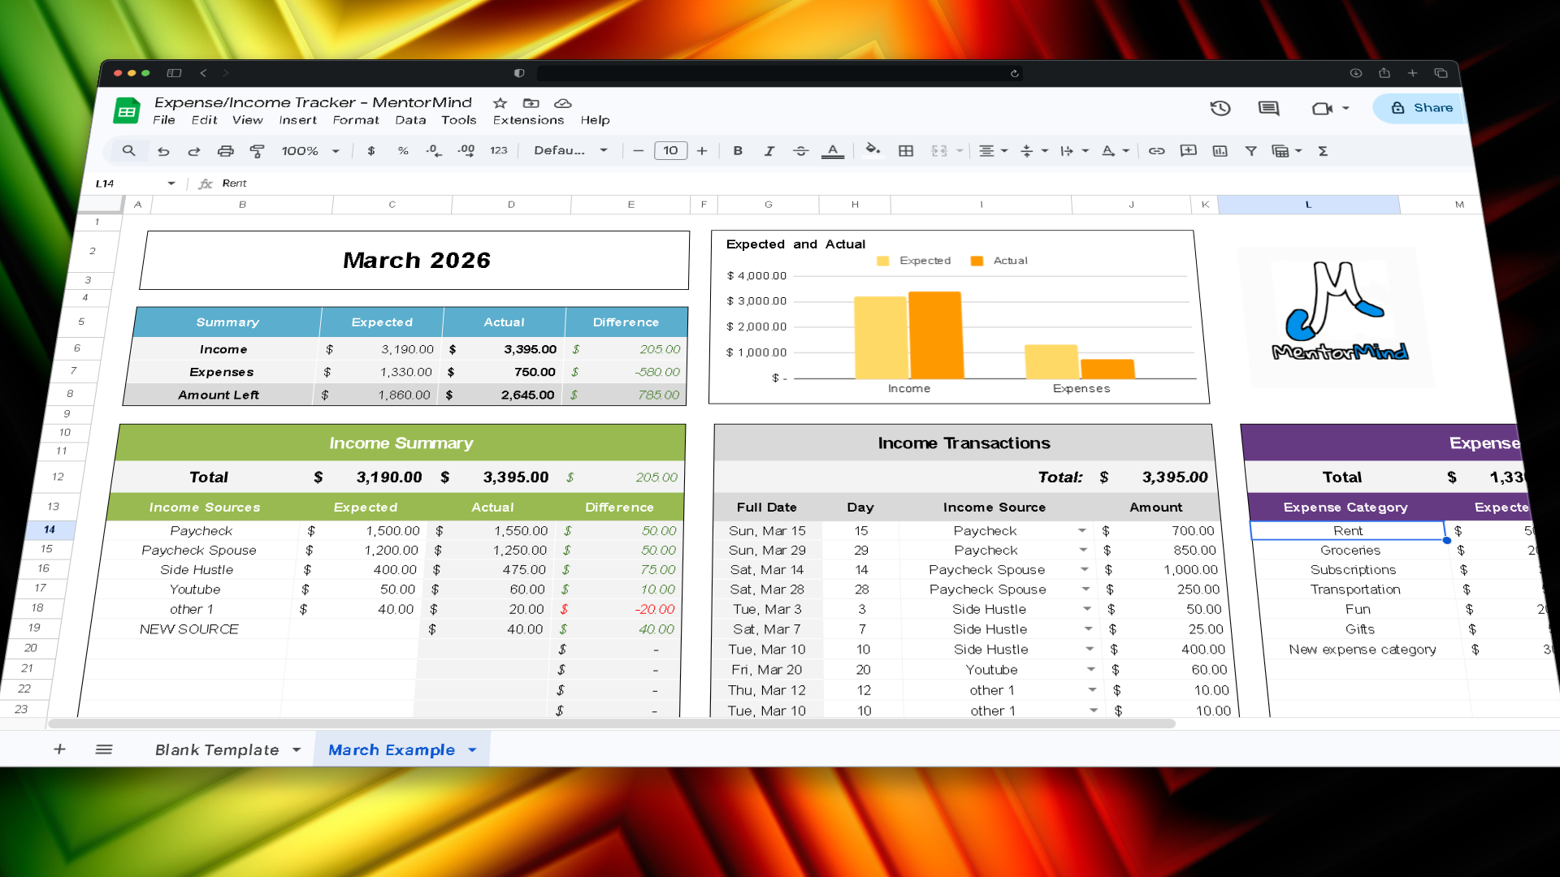1560x877 pixels.
Task: Open the text color picker
Action: point(833,151)
